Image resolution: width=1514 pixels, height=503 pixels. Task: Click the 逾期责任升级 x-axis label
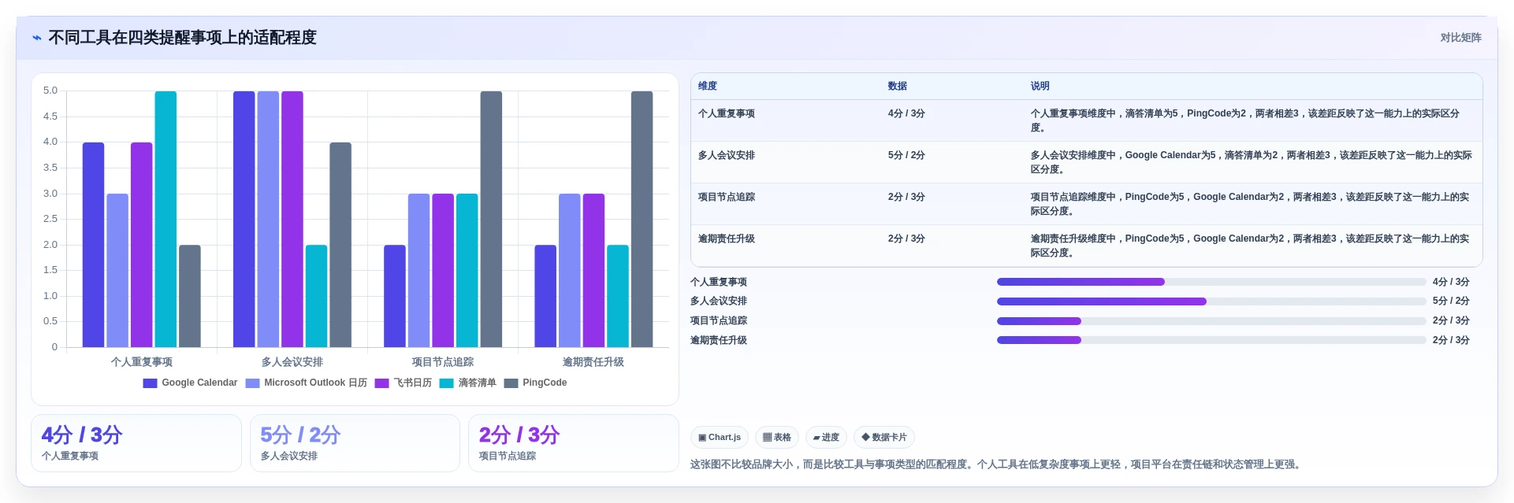[593, 362]
